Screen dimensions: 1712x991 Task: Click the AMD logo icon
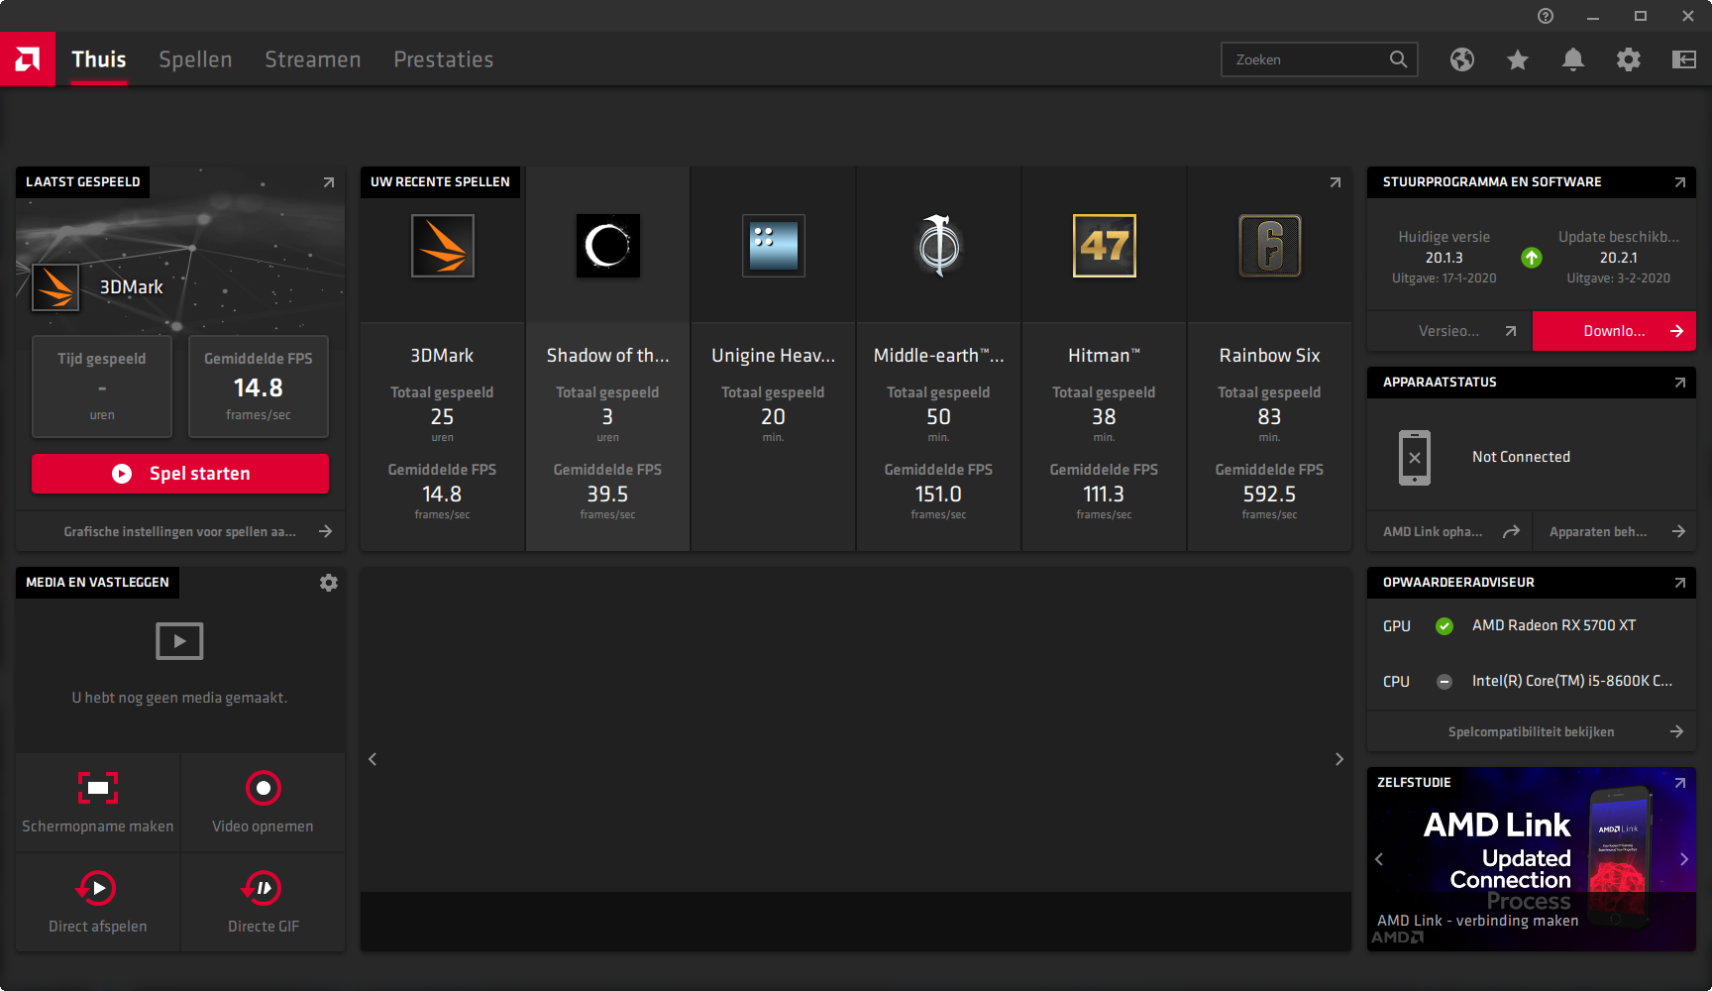[x=28, y=59]
